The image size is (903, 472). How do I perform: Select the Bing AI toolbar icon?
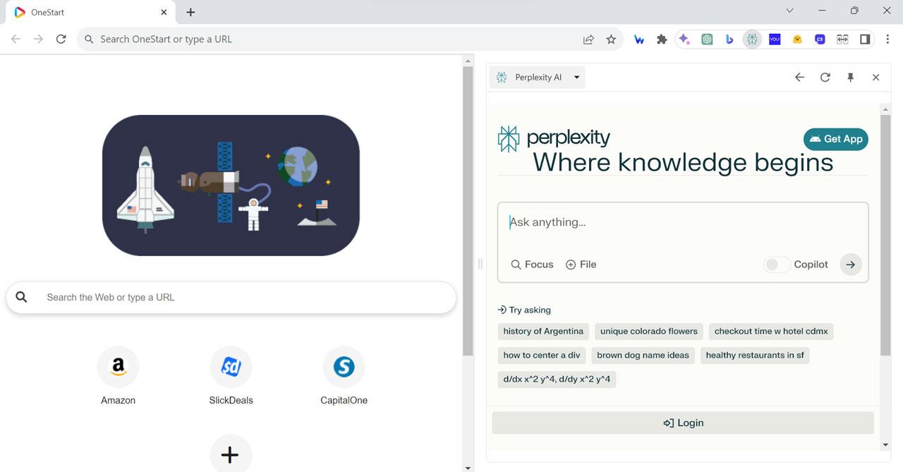point(729,40)
